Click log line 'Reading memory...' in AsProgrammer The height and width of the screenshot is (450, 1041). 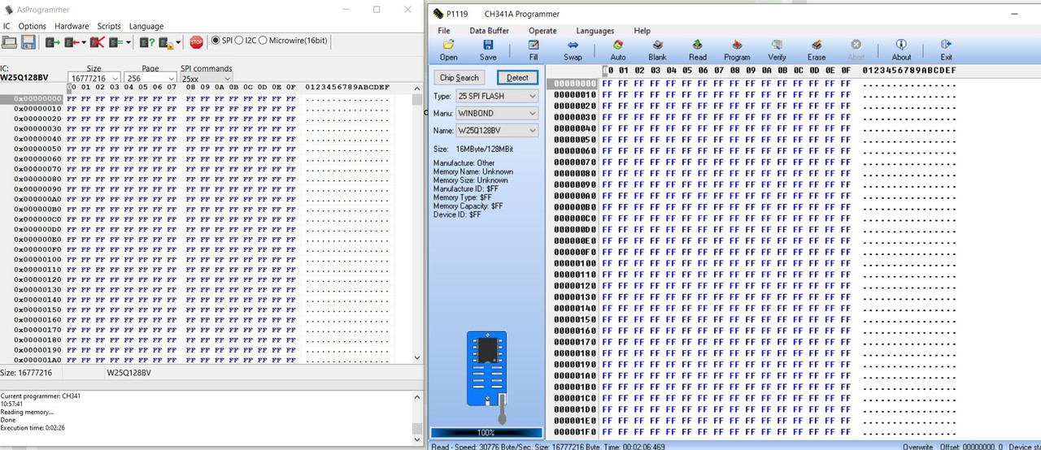(x=28, y=412)
